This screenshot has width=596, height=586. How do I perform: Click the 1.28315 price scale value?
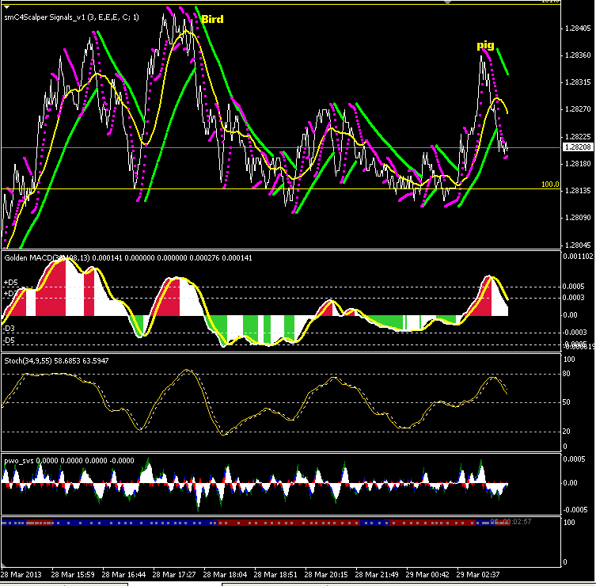578,82
